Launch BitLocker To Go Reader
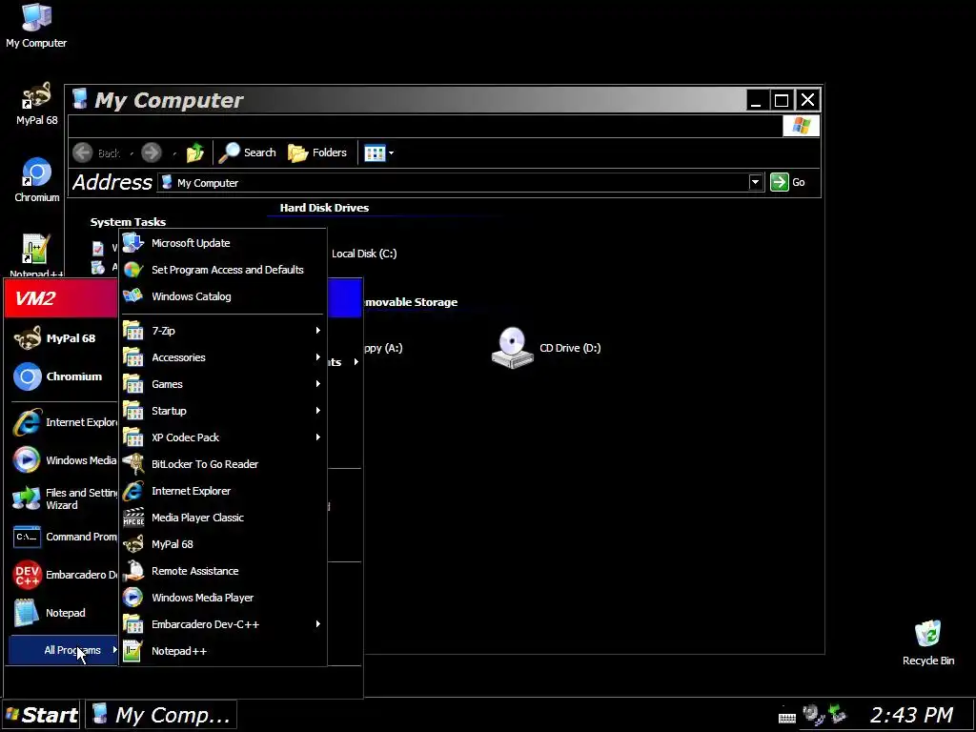Viewport: 976px width, 732px height. pyautogui.click(x=222, y=464)
